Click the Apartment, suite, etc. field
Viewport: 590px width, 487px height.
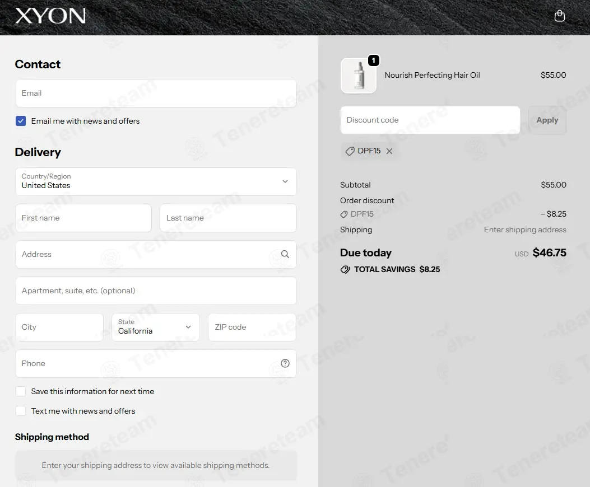pyautogui.click(x=156, y=291)
